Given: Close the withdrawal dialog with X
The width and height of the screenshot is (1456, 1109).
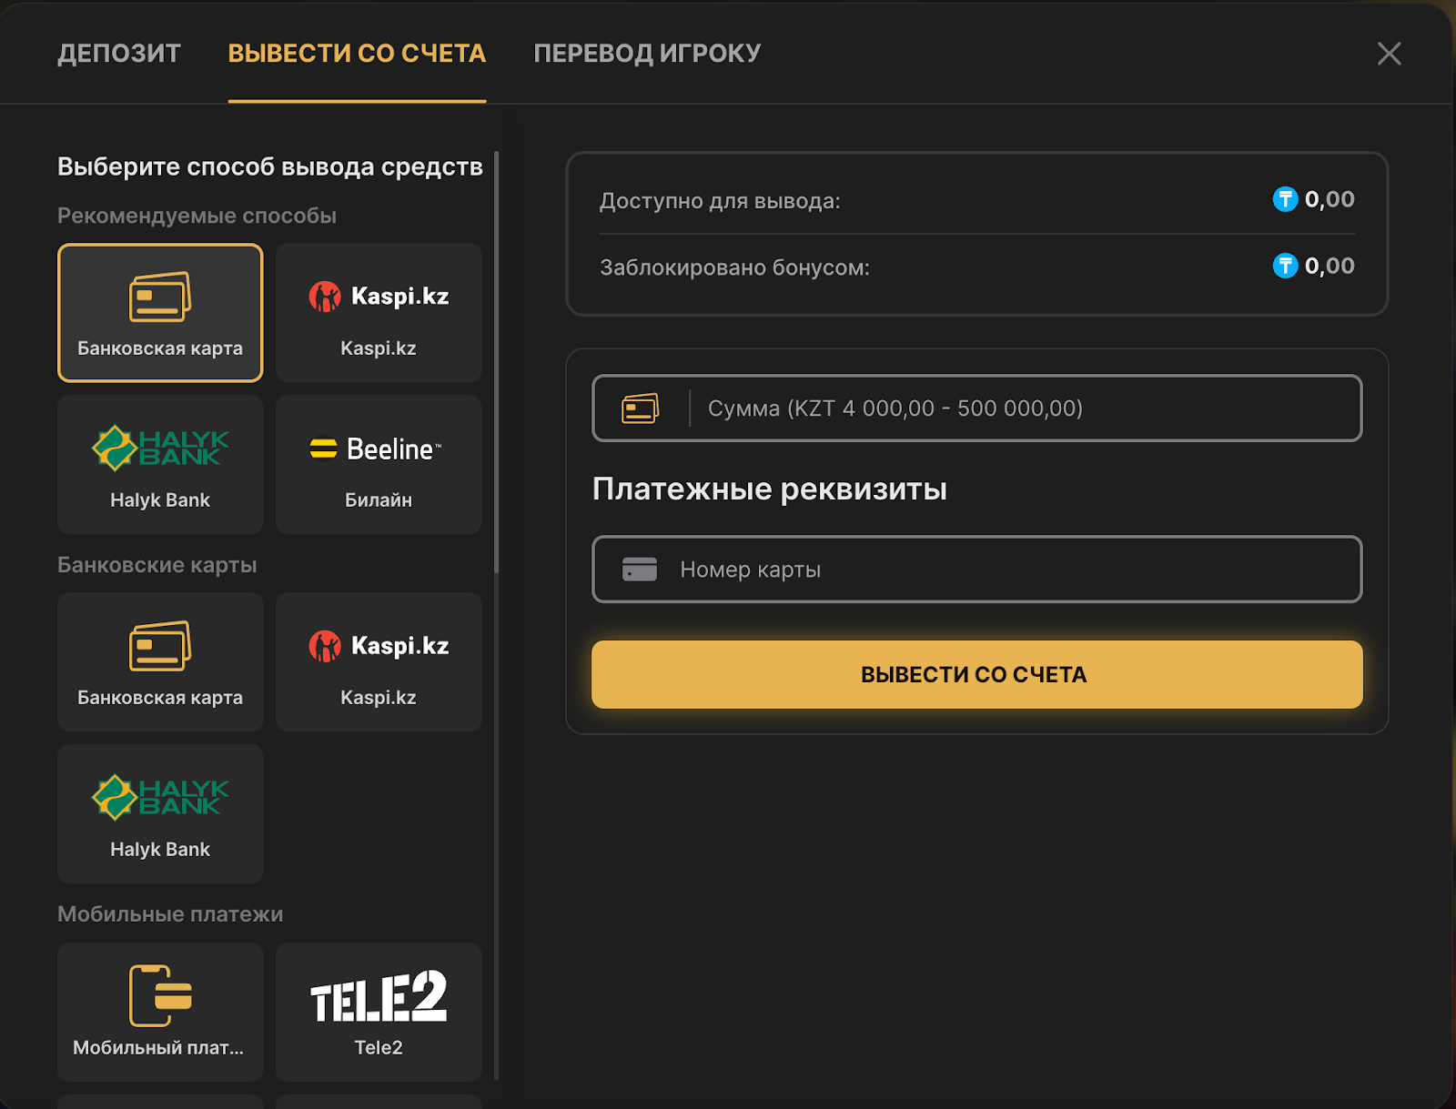Looking at the screenshot, I should point(1389,54).
